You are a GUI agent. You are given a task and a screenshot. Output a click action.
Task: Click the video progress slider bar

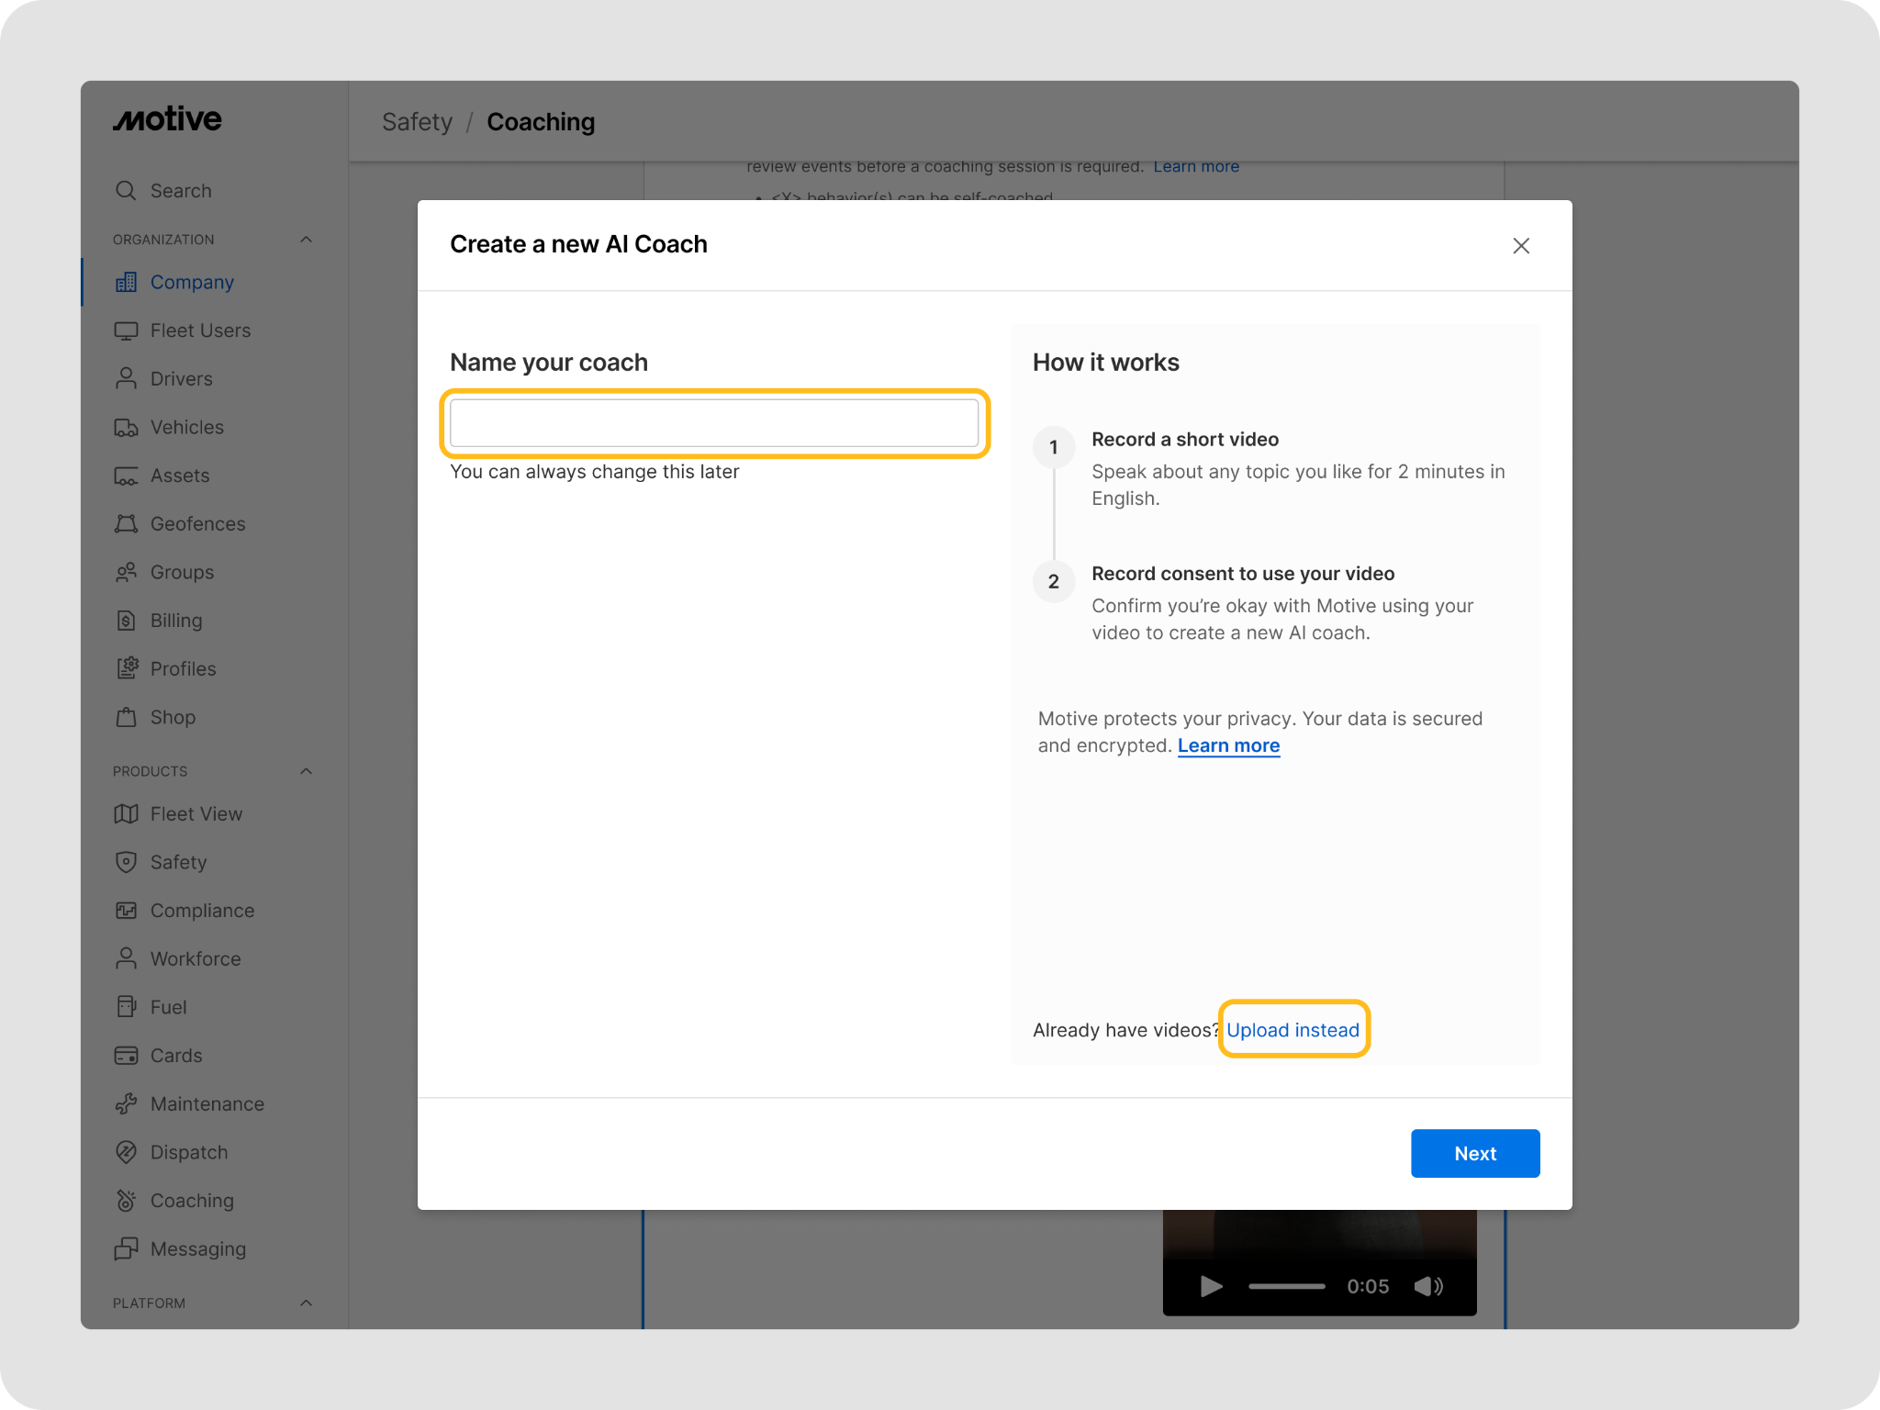pyautogui.click(x=1286, y=1286)
